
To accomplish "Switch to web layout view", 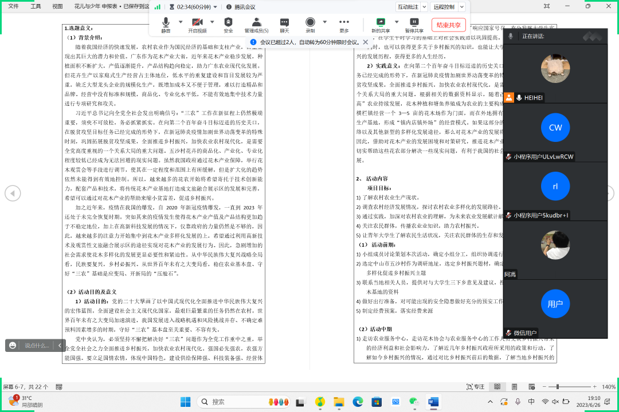I will 532,387.
